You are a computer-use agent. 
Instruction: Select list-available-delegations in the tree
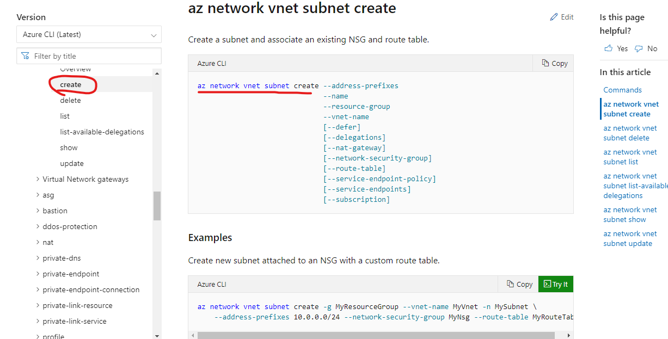pyautogui.click(x=102, y=132)
